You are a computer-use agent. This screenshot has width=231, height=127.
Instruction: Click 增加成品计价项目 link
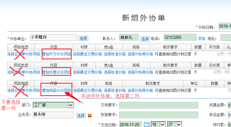(x=57, y=90)
